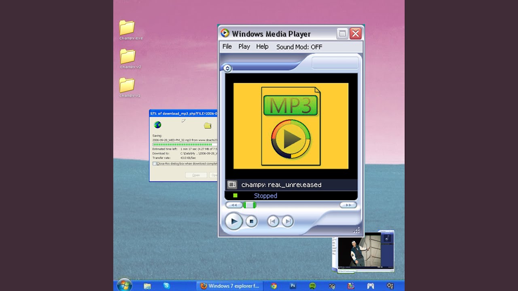Click the resize grip on Media Player

click(x=357, y=230)
